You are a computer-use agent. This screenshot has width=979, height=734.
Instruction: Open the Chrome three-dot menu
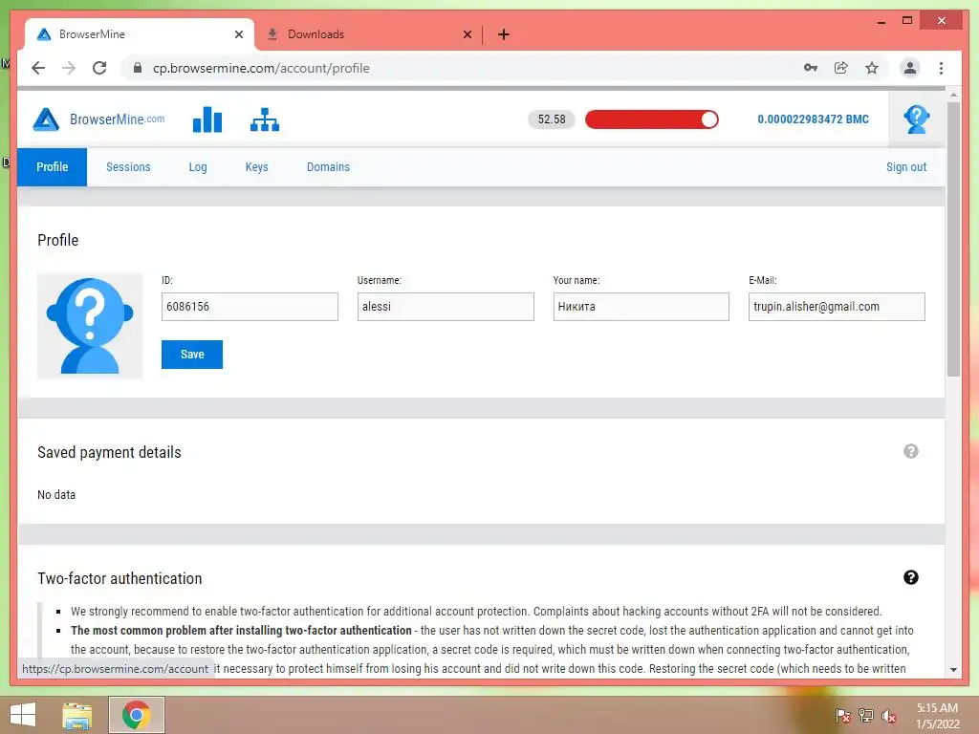941,68
